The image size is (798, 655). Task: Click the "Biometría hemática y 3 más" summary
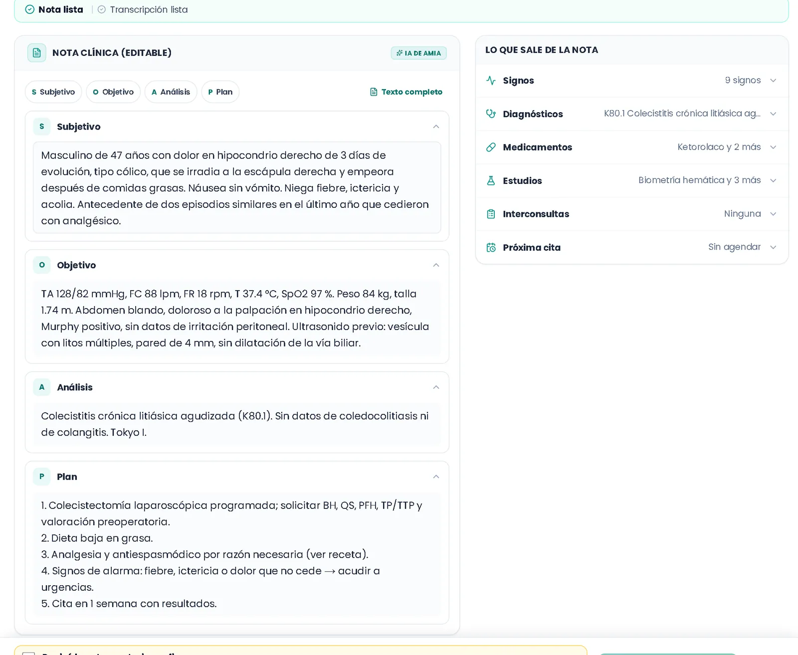coord(699,180)
